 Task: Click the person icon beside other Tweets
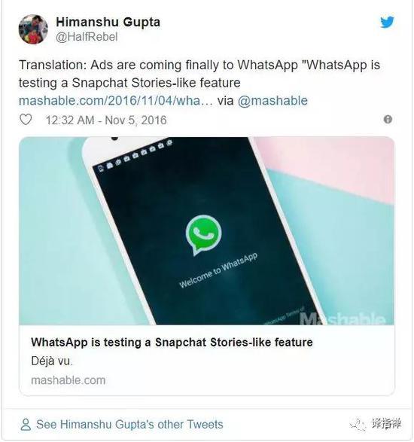[x=26, y=424]
